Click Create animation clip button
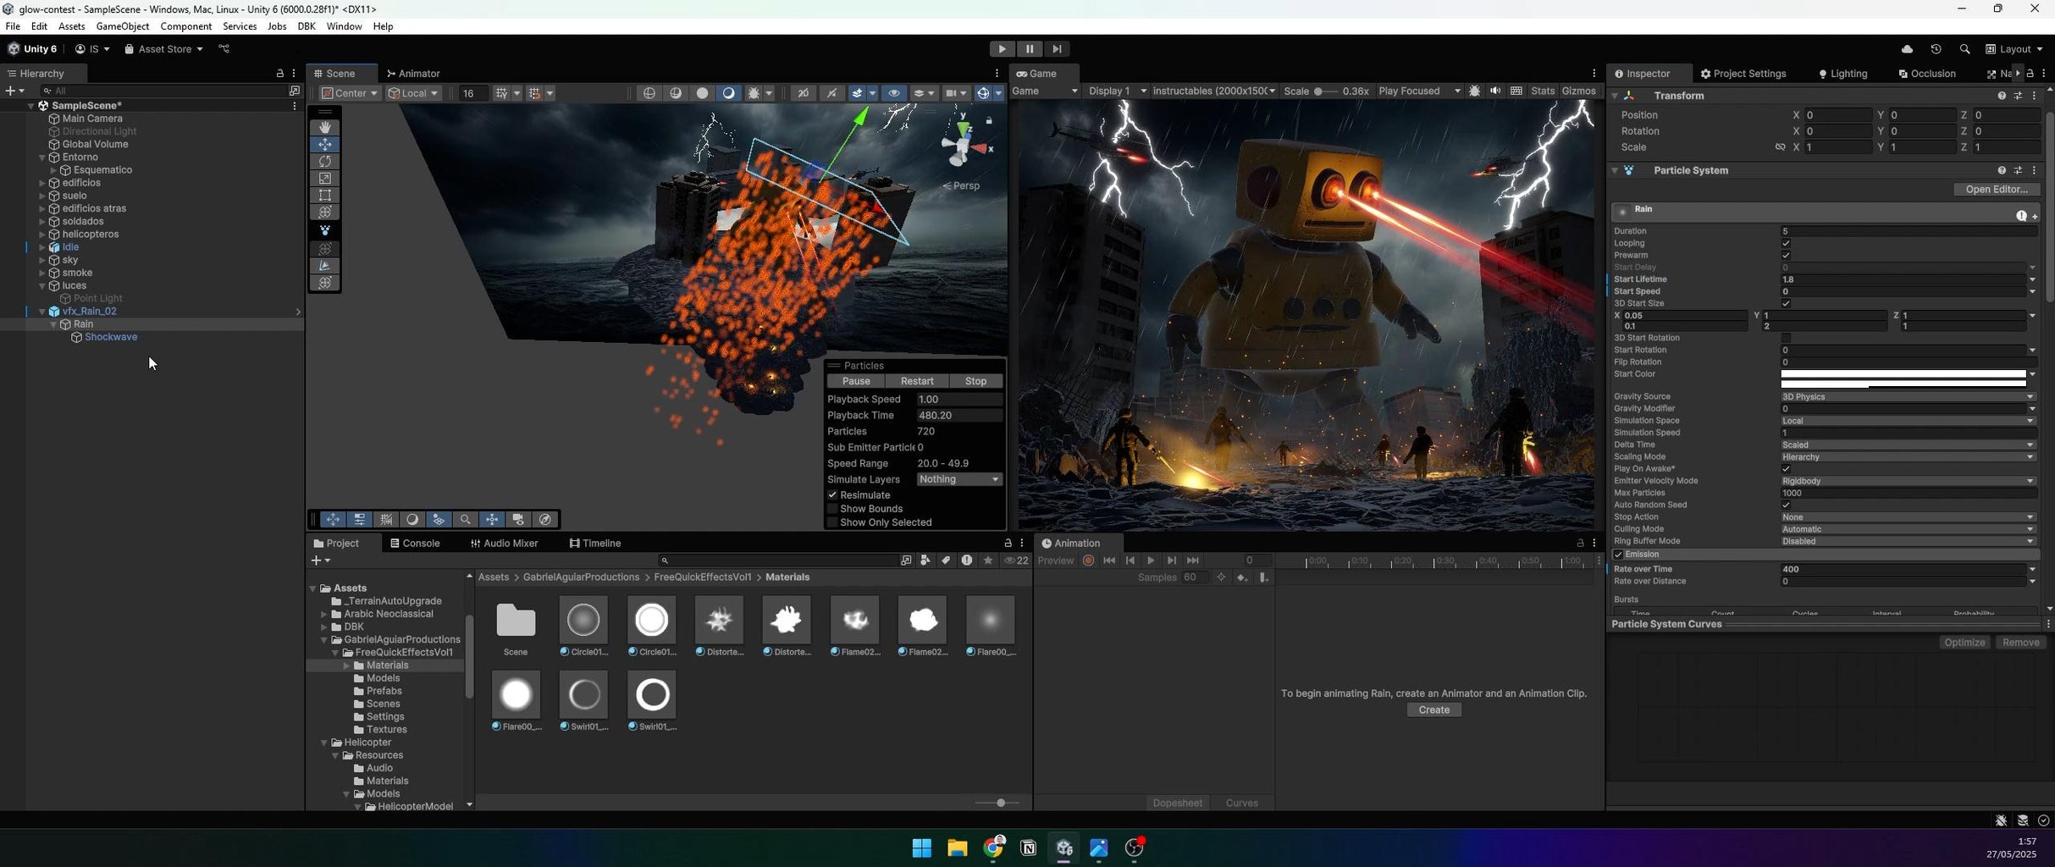This screenshot has height=867, width=2055. click(x=1434, y=710)
